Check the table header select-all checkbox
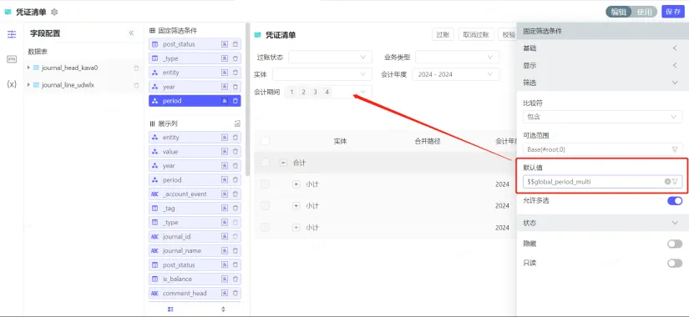The image size is (689, 317). click(x=265, y=141)
